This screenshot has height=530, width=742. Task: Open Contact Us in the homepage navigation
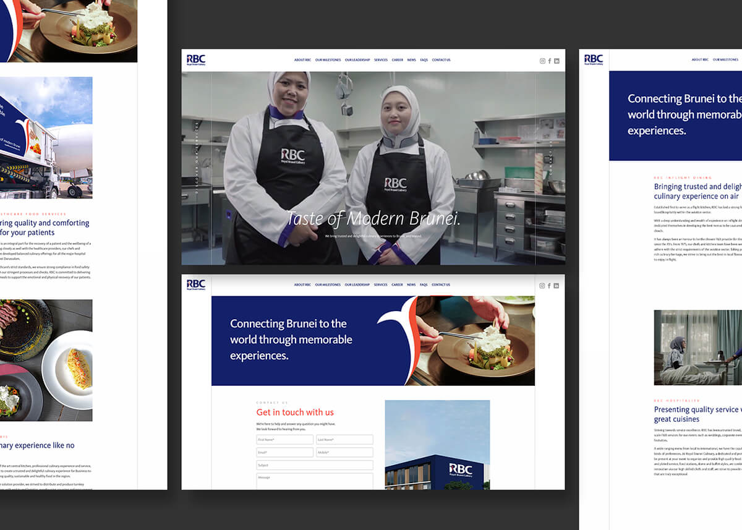(441, 60)
